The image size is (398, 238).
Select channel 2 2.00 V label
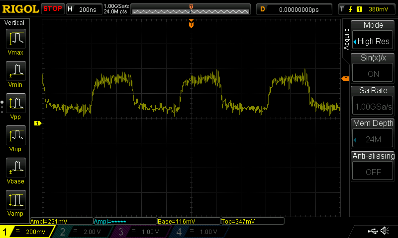point(92,232)
